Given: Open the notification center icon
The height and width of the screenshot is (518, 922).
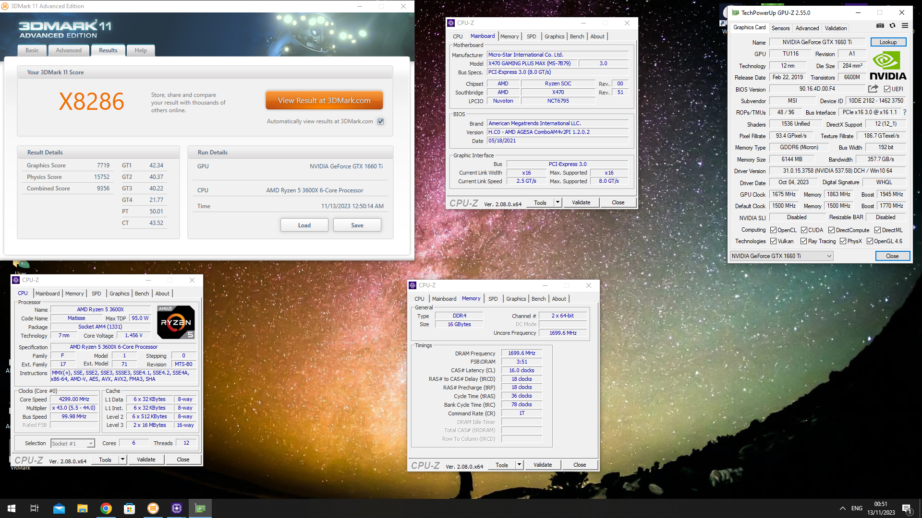Looking at the screenshot, I should pos(907,508).
